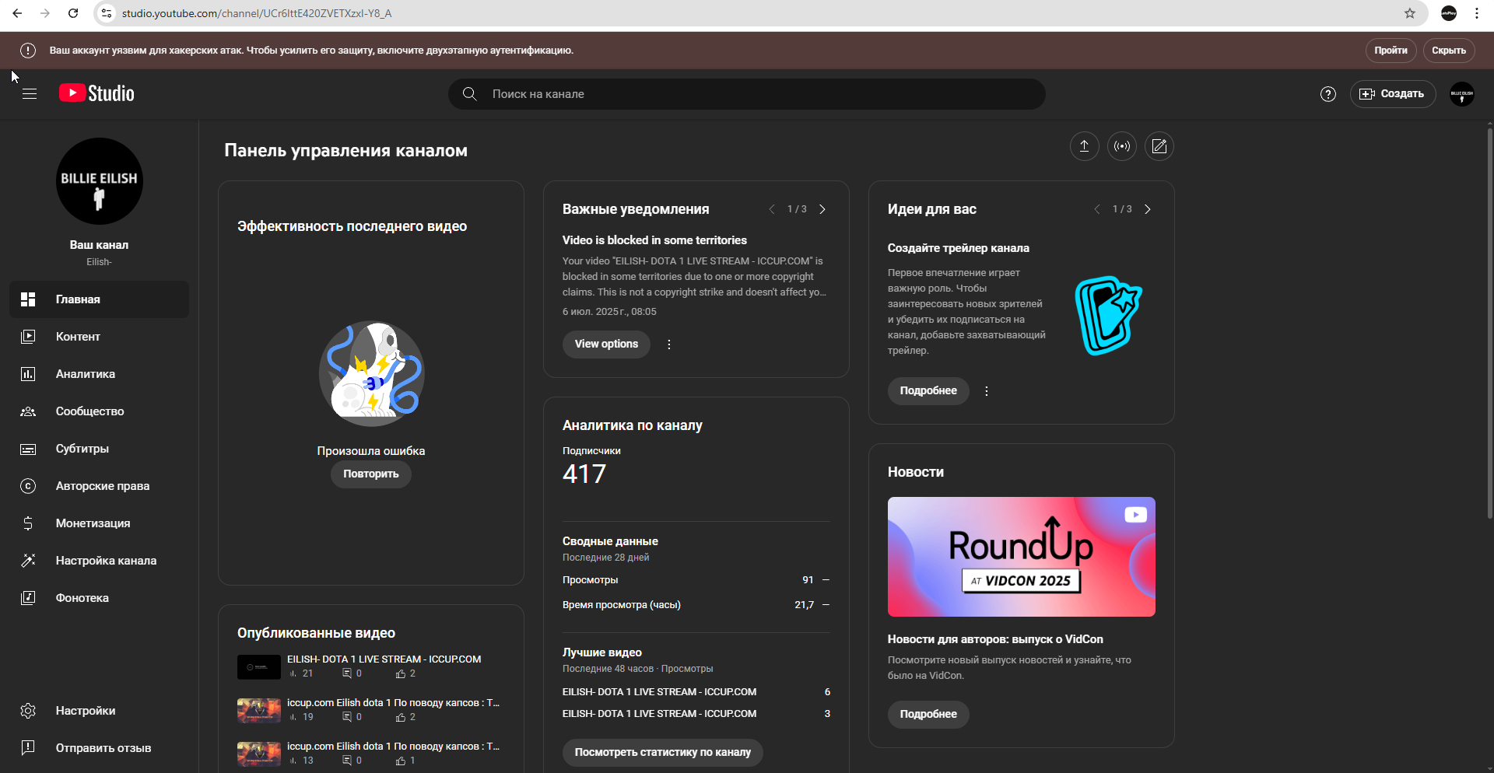Go to next important notification
The height and width of the screenshot is (773, 1494).
click(822, 209)
